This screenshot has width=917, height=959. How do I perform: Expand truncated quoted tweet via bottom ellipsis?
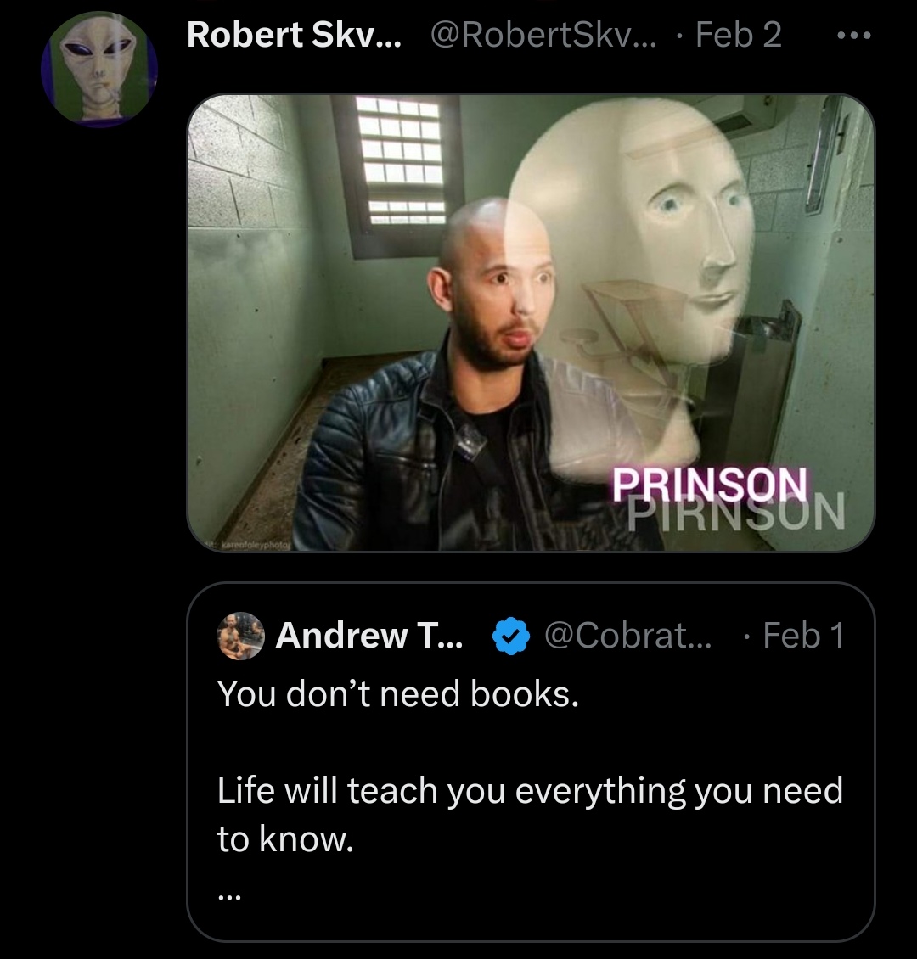229,897
